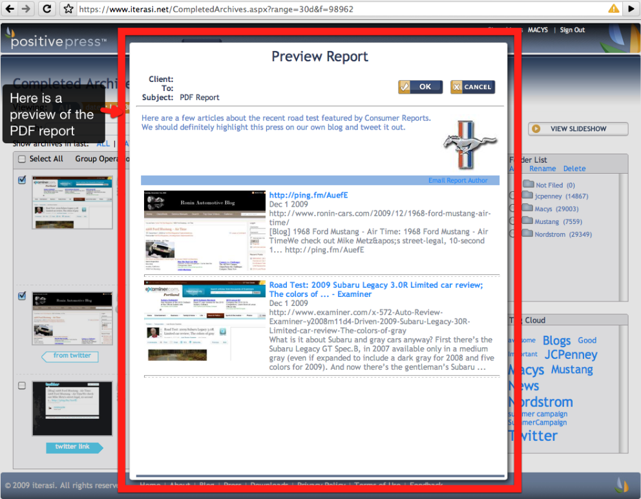Open the jcpenney (14867) folder
Viewport: 641px width, 499px height.
[562, 196]
